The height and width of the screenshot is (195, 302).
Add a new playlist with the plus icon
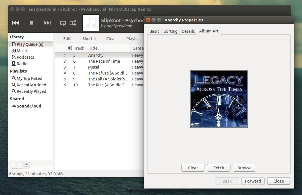(13, 165)
